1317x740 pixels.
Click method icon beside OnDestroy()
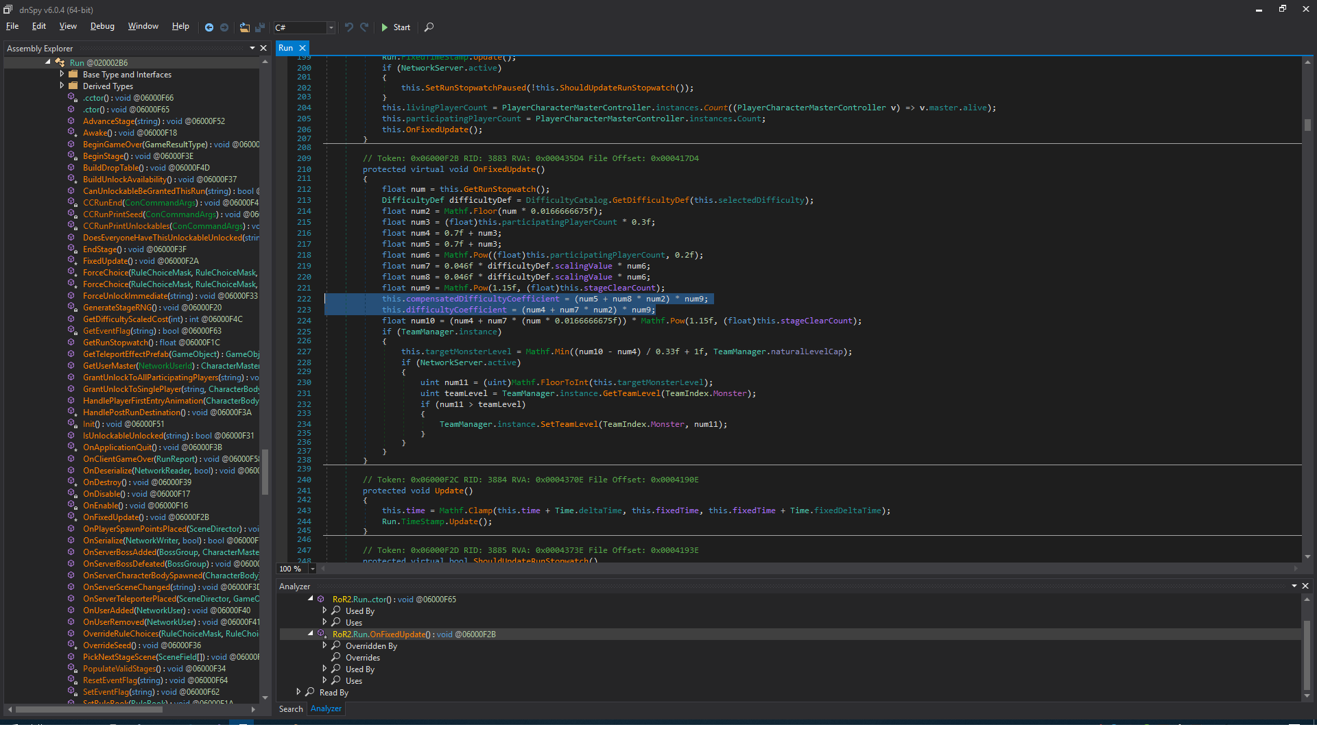point(72,482)
